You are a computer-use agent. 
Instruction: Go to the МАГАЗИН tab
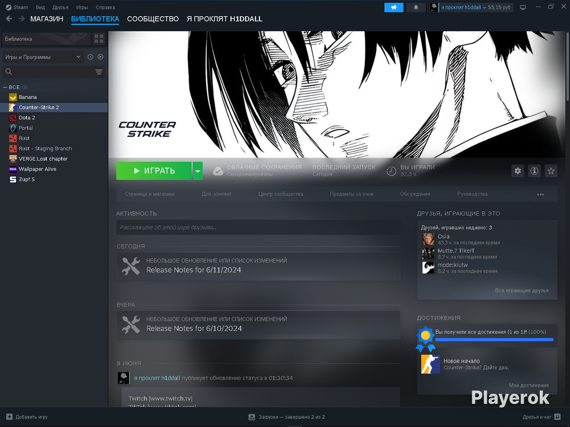47,19
